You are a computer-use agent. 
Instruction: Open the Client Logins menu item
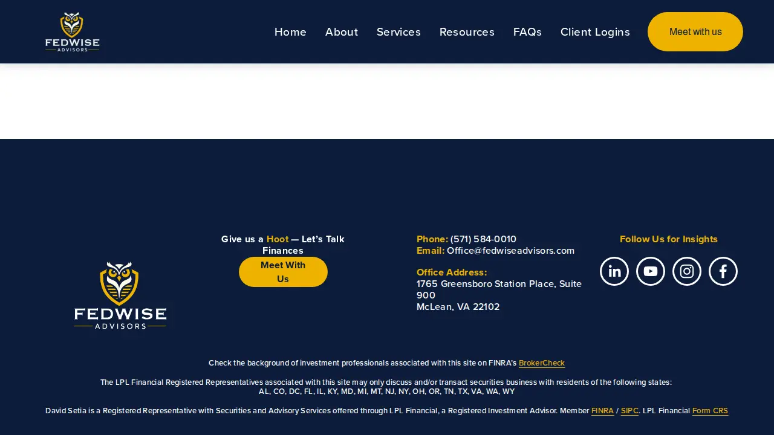(x=595, y=32)
